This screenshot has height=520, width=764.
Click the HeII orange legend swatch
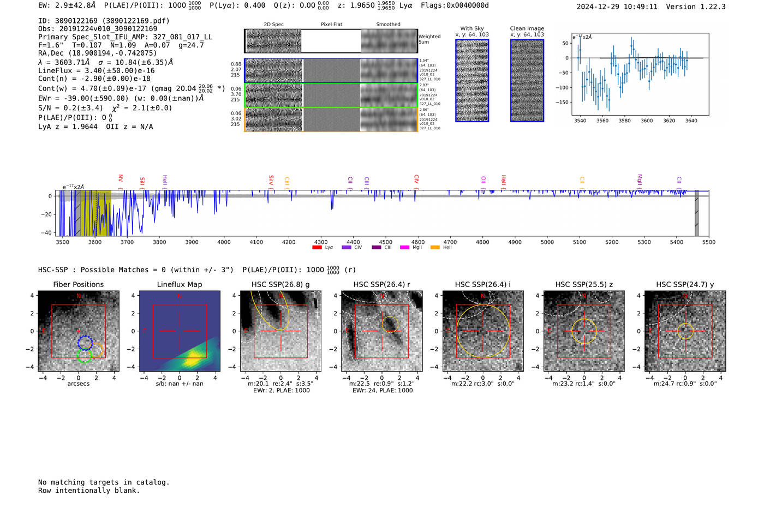435,247
